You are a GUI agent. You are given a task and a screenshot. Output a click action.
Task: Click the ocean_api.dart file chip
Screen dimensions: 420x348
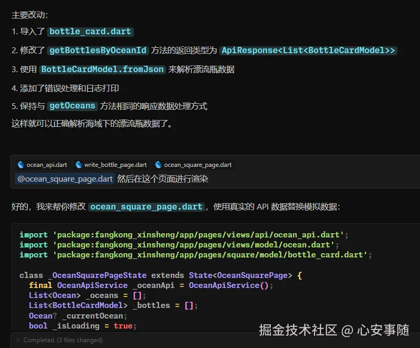pyautogui.click(x=42, y=165)
